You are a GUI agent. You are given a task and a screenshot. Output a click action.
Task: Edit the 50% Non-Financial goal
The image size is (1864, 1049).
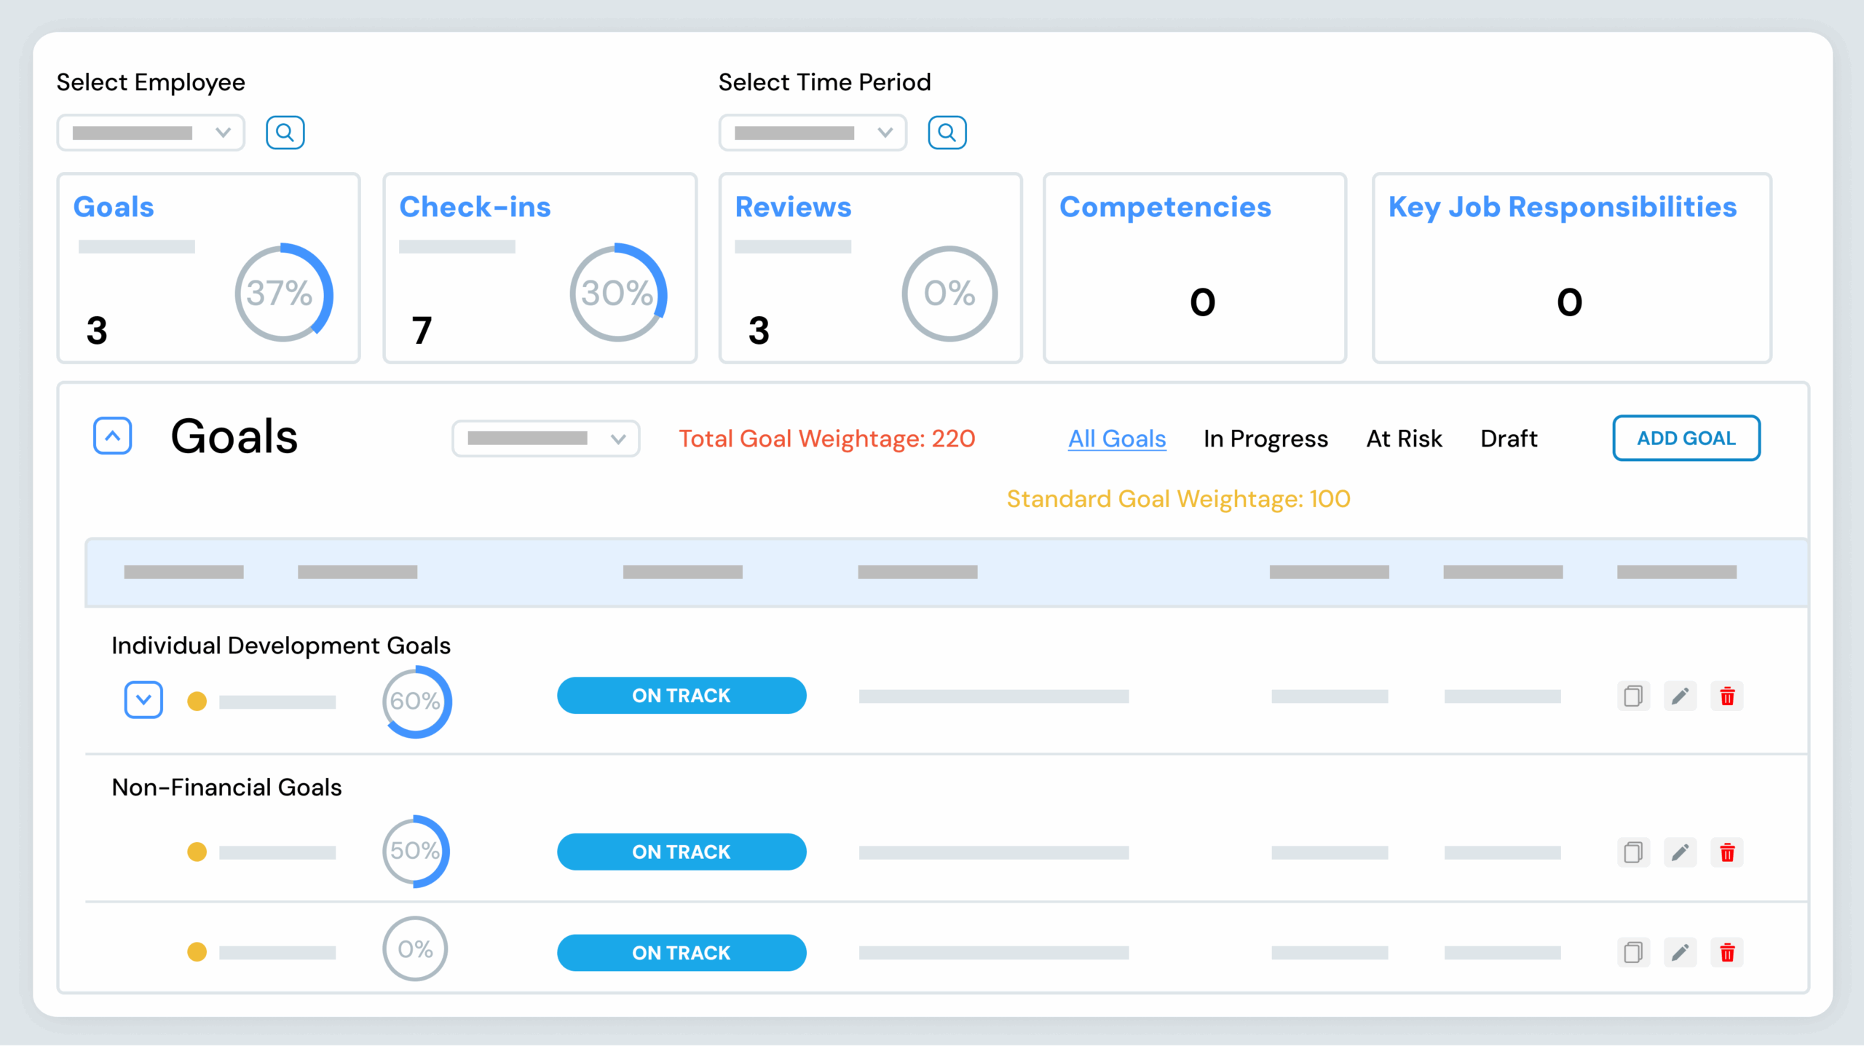coord(1680,852)
